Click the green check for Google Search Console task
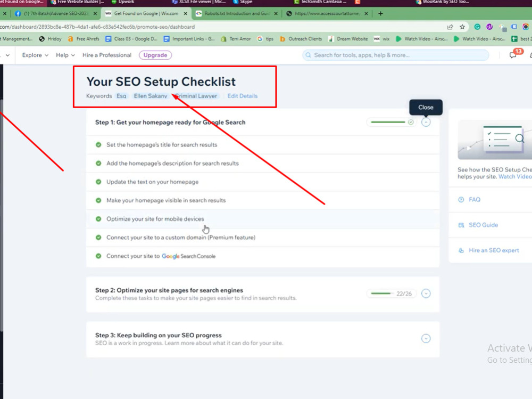This screenshot has height=399, width=532. (98, 256)
